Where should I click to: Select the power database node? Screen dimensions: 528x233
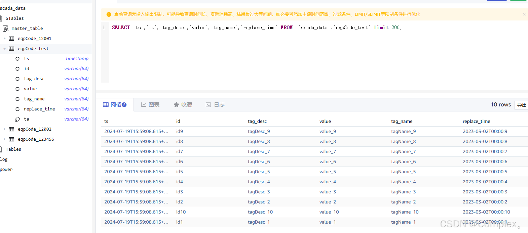[x=6, y=170]
